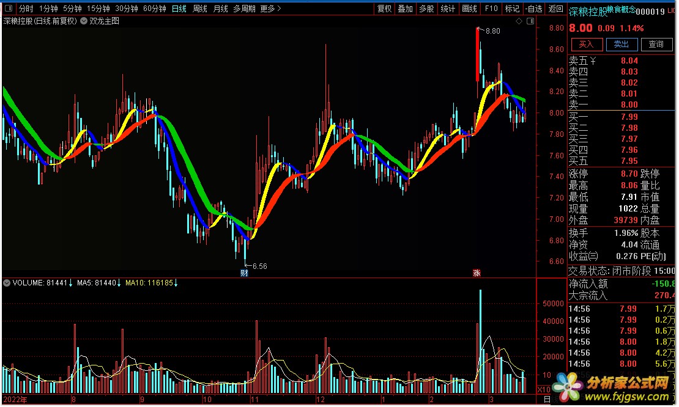This screenshot has width=679, height=407.
Task: Click the 返回 back button
Action: click(556, 8)
